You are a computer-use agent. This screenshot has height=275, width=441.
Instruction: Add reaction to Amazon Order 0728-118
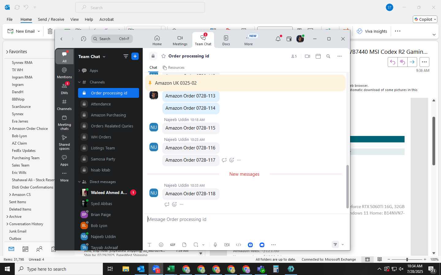174,204
